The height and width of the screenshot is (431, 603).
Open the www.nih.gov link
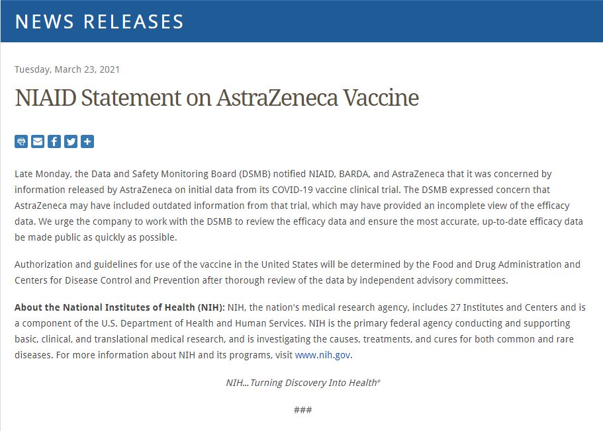point(322,355)
